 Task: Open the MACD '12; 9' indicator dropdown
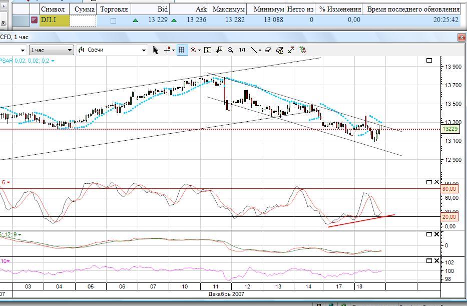click(20, 235)
